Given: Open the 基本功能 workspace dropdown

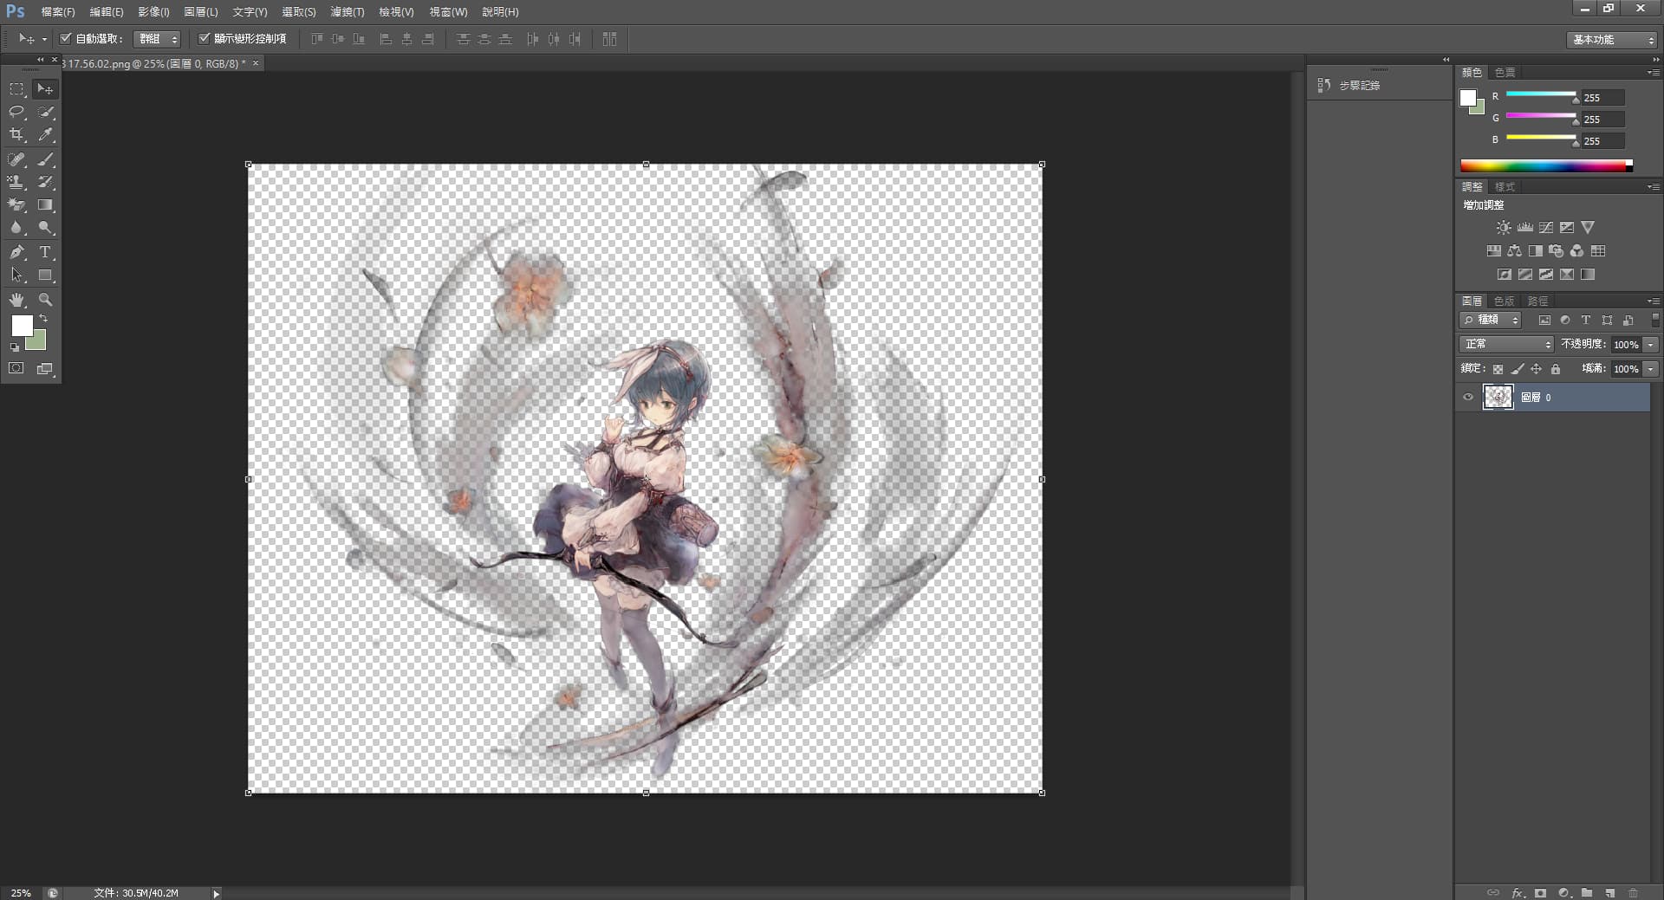Looking at the screenshot, I should pyautogui.click(x=1613, y=40).
